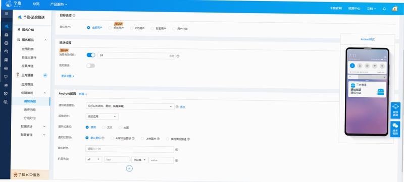The image size is (404, 182).
Task: Expand 配置管理 sidebar group
Action: [x=33, y=135]
